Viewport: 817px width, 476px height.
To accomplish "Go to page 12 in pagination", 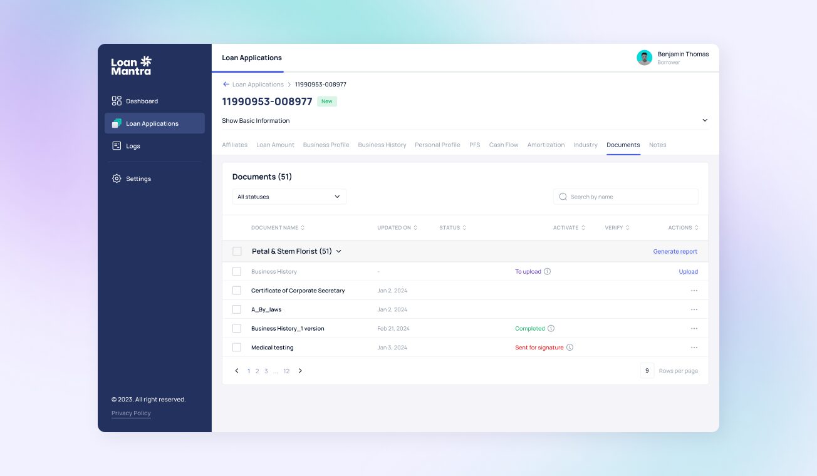I will point(286,371).
